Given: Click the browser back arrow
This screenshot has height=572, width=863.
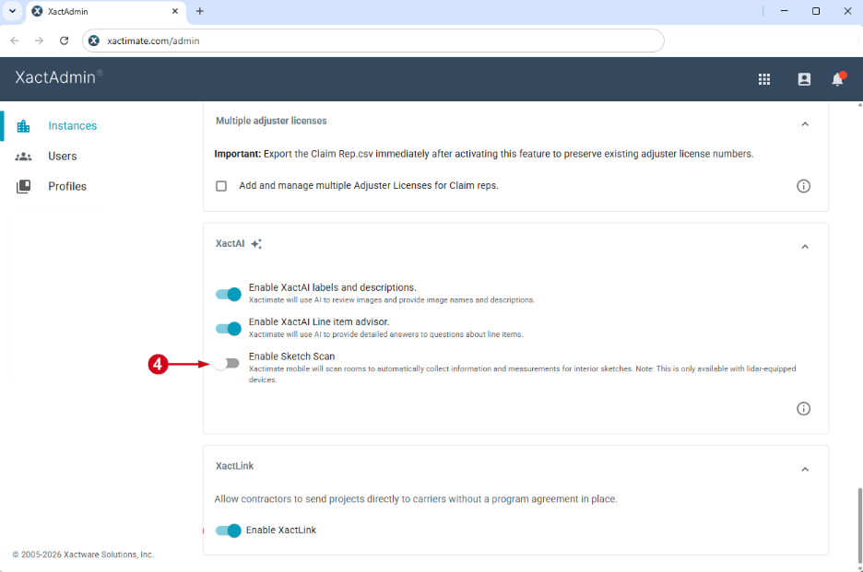Looking at the screenshot, I should click(x=15, y=41).
